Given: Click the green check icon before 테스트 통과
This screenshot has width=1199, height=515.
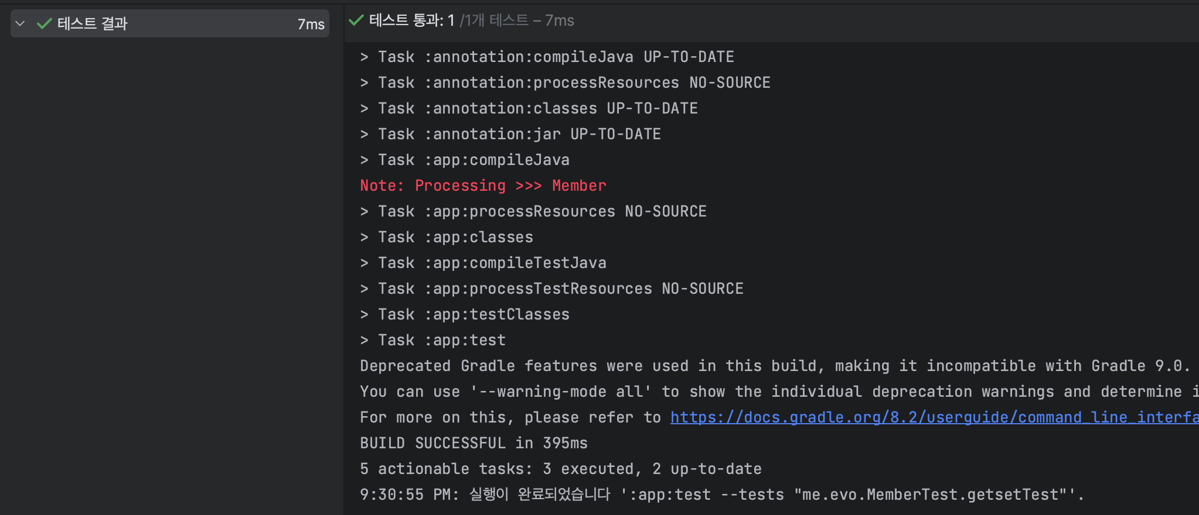Looking at the screenshot, I should coord(356,20).
